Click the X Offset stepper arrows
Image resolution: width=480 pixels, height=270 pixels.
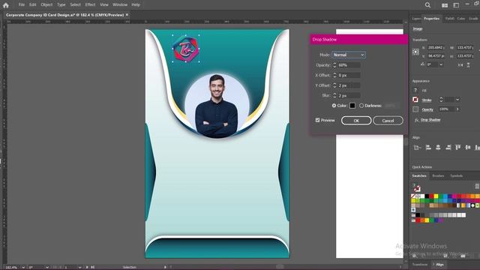tap(334, 75)
